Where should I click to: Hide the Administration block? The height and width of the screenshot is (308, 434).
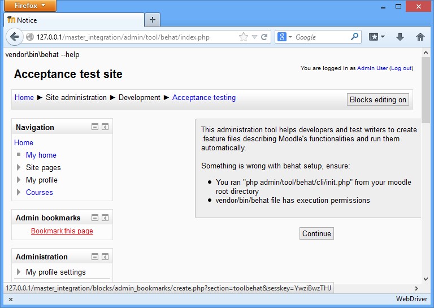click(95, 257)
